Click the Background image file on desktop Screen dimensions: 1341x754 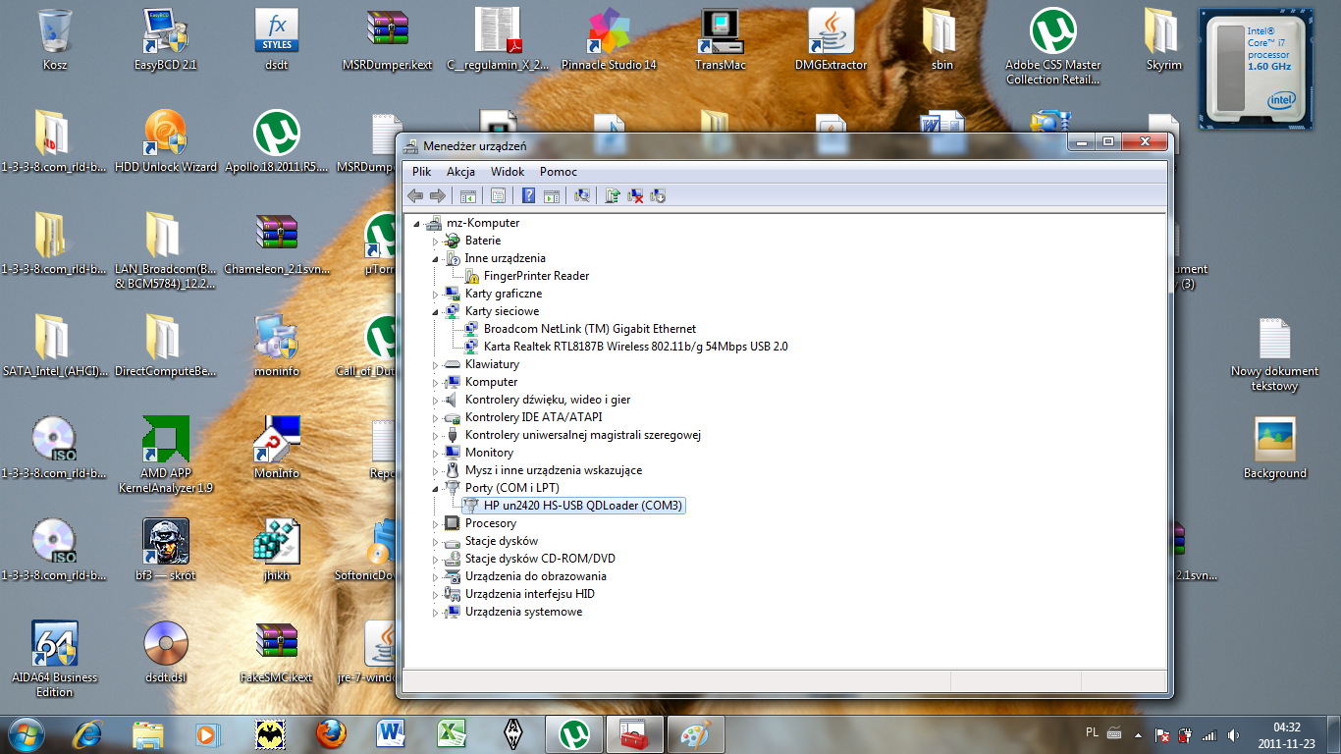(1274, 449)
